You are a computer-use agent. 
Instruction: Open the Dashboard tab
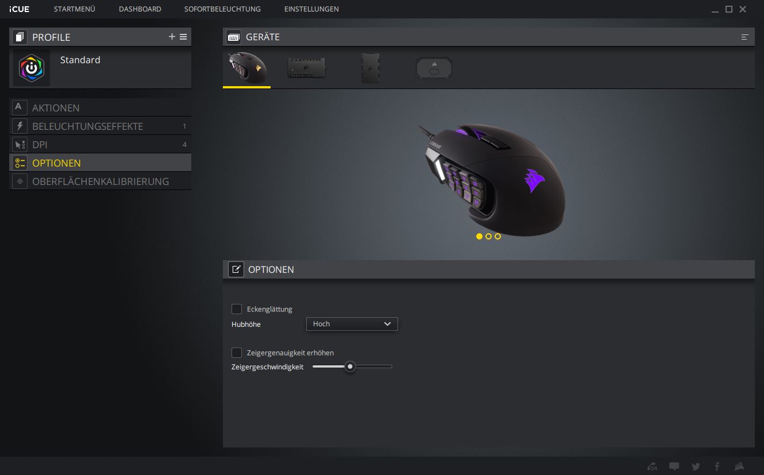pos(140,9)
